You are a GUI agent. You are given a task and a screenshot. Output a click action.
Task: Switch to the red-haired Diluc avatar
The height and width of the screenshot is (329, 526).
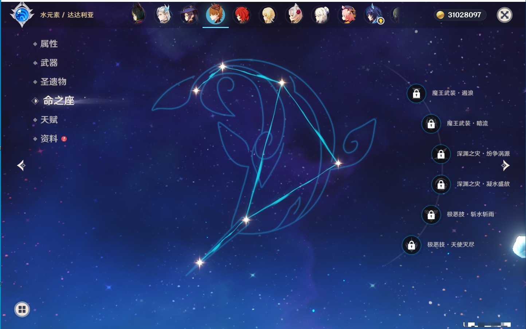[x=242, y=15]
